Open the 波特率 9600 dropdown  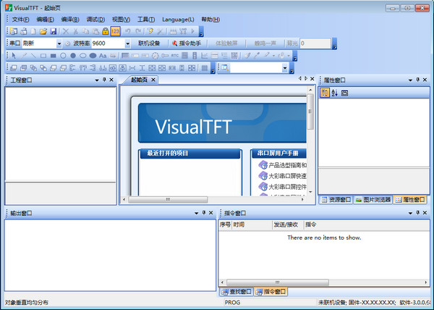[127, 43]
